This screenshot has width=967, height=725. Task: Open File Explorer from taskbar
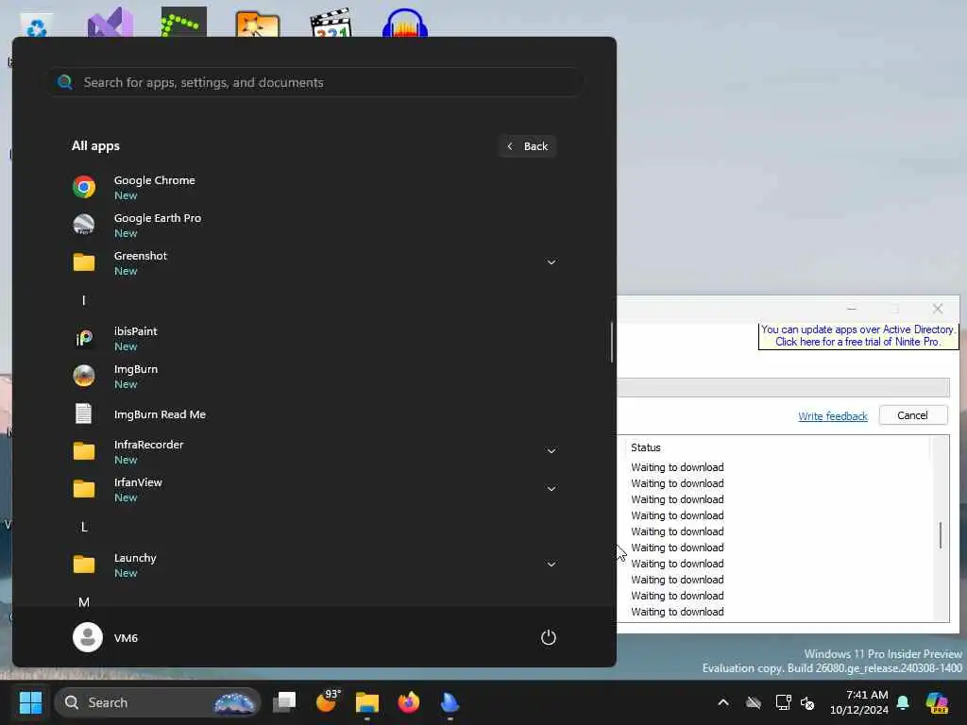pyautogui.click(x=367, y=702)
